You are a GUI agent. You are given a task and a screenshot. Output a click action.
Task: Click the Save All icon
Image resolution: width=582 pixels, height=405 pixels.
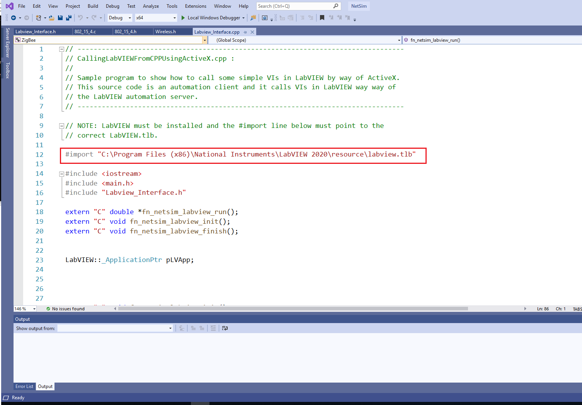pyautogui.click(x=69, y=18)
